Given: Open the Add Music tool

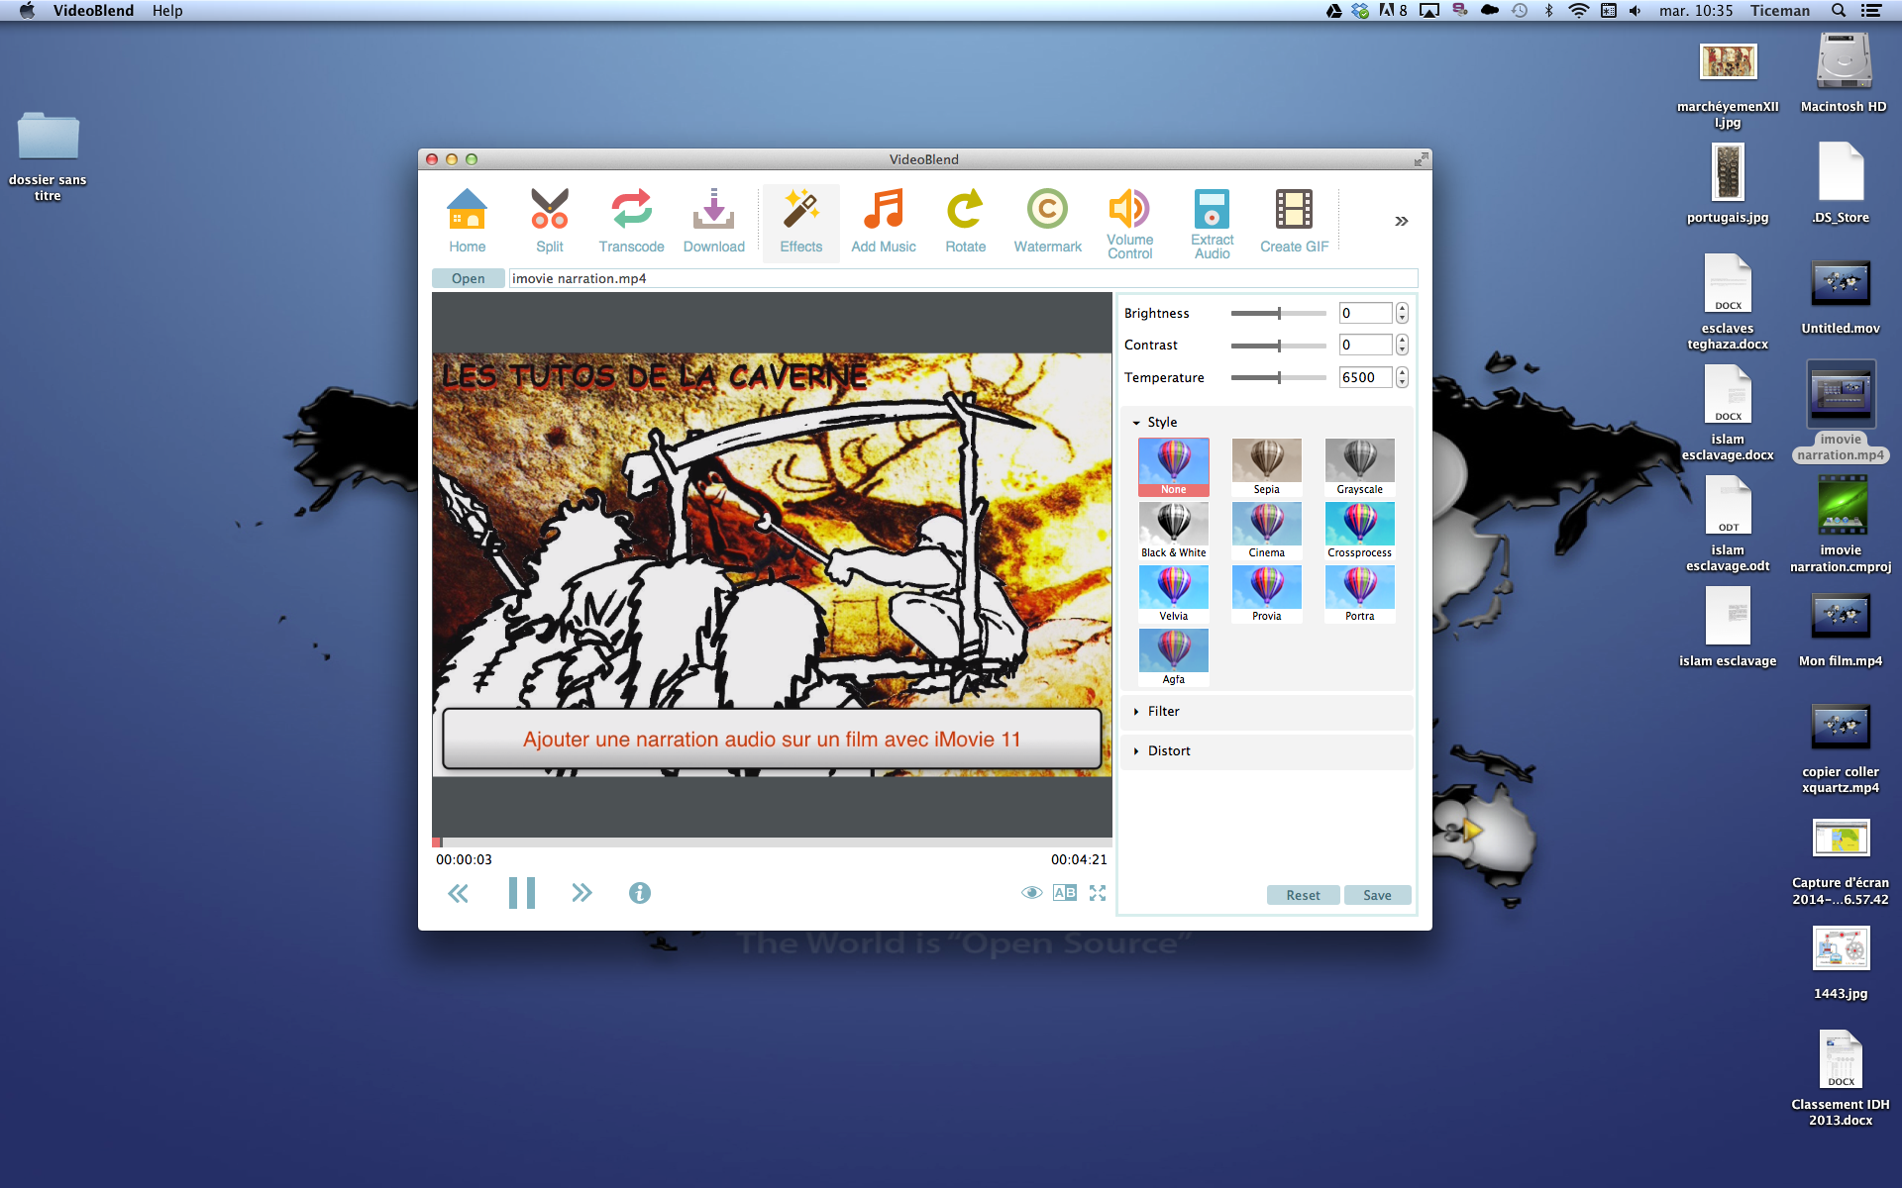Looking at the screenshot, I should coord(883,222).
